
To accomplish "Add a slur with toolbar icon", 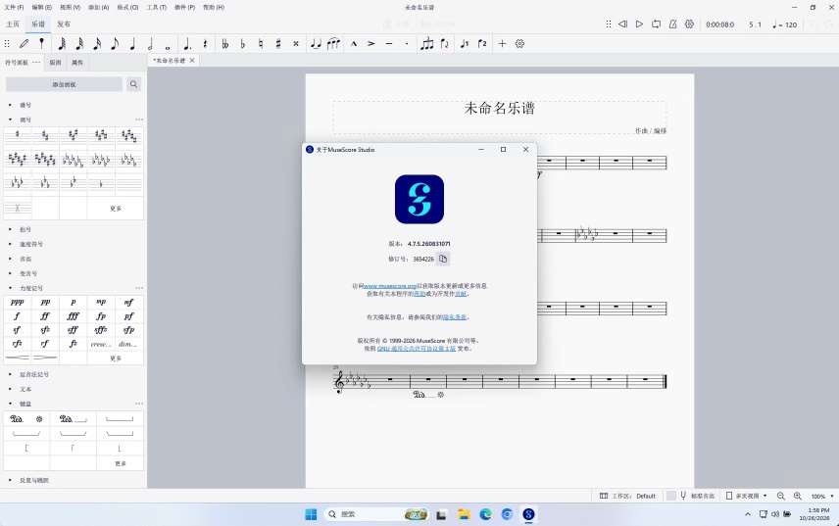I will click(x=333, y=44).
